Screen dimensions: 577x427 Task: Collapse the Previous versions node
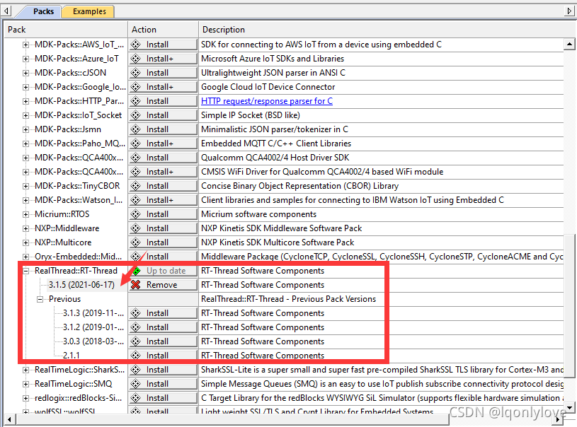click(40, 299)
